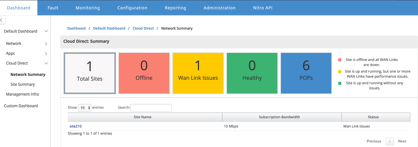Image resolution: width=418 pixels, height=147 pixels.
Task: Select Cloud Direct in the sidebar
Action: (x=17, y=63)
